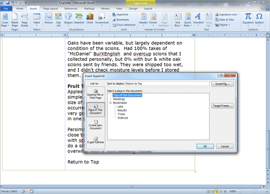Switch to the Home tab

coord(20,8)
